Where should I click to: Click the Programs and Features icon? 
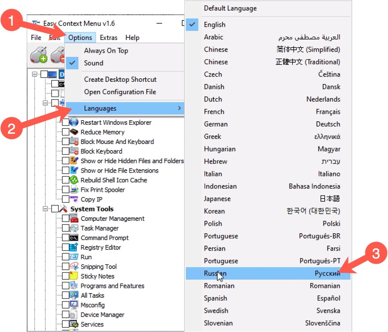(x=74, y=286)
